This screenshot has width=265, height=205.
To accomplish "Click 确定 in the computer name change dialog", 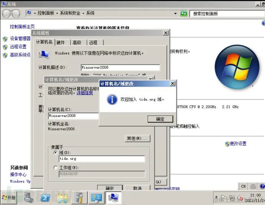I will pos(110,188).
